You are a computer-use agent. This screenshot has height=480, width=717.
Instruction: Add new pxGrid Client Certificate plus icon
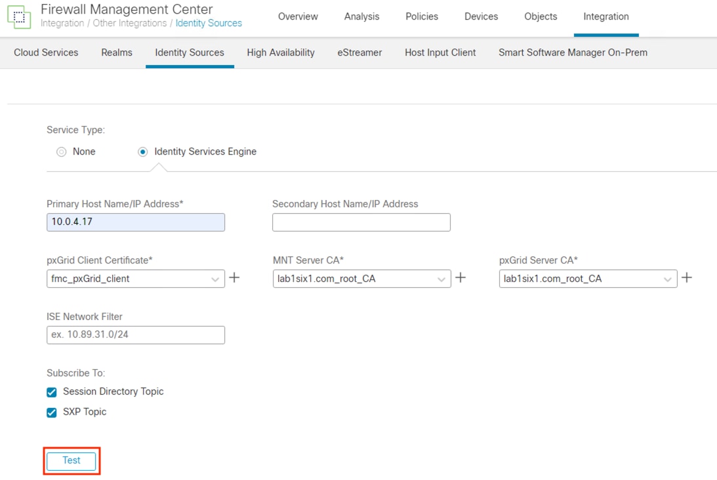234,277
